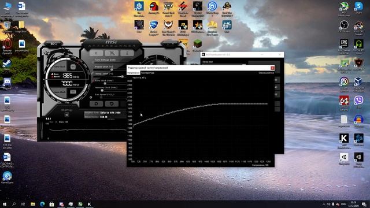Click the top-right tab button on Afterburner
The image size is (370, 208).
click(x=169, y=44)
